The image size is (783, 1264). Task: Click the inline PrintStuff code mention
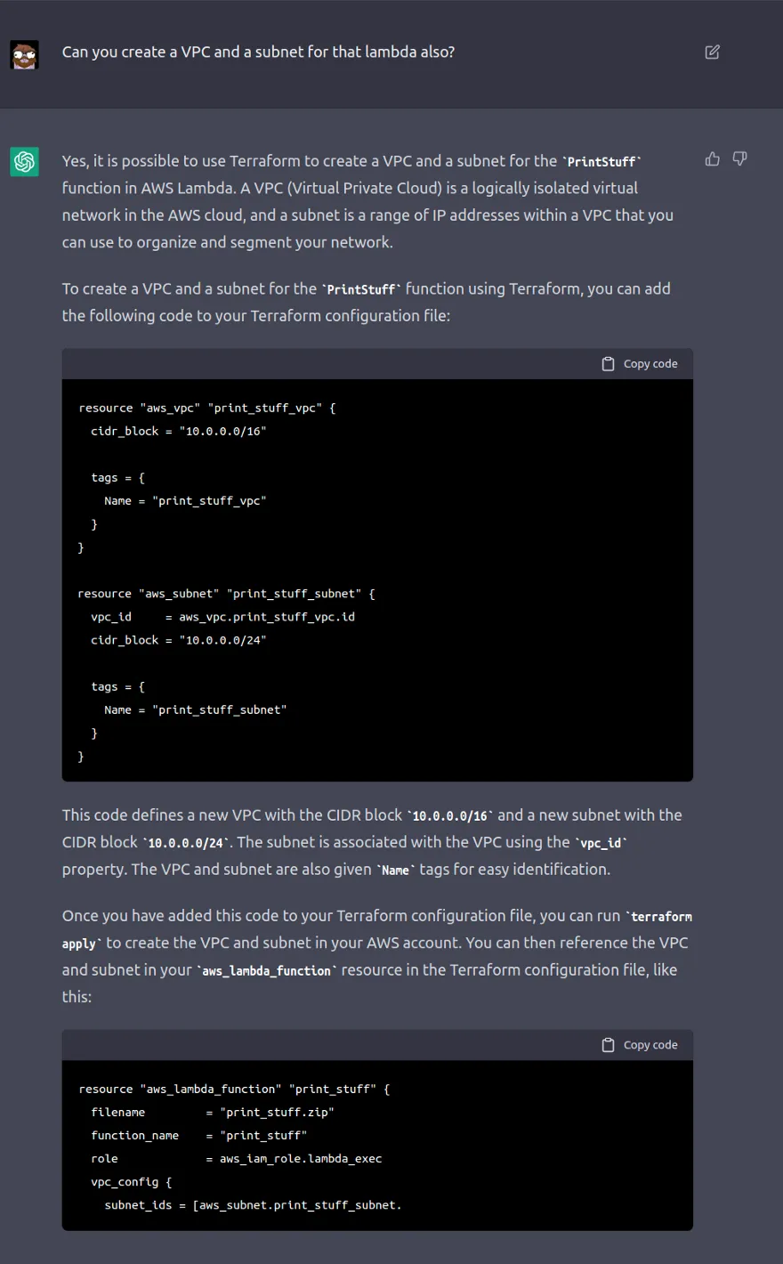pos(602,161)
